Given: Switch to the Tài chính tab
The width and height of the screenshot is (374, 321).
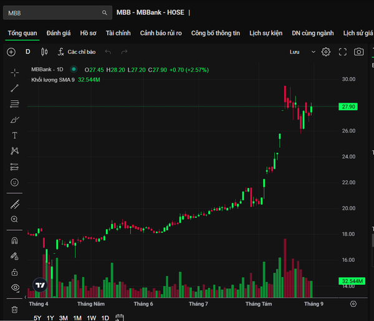Looking at the screenshot, I should coord(118,33).
